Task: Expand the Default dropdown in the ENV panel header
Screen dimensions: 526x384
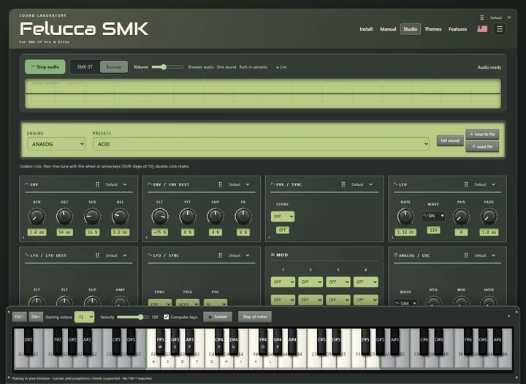Action: pos(116,184)
